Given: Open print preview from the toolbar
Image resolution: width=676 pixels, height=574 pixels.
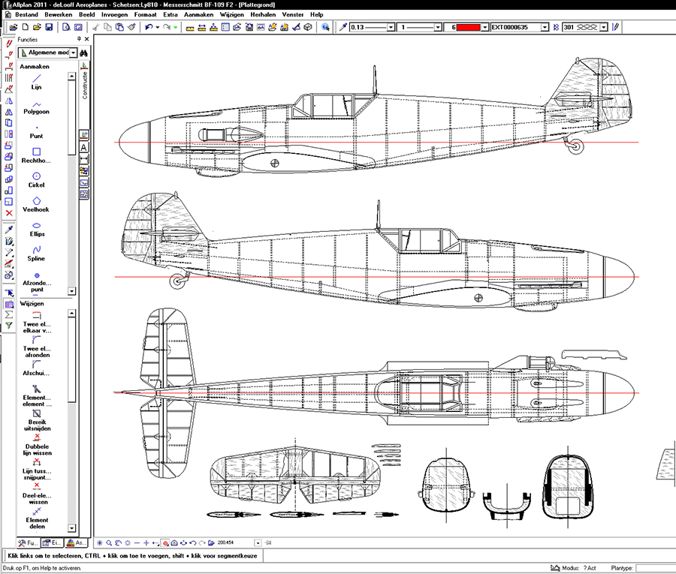Looking at the screenshot, I should (x=66, y=27).
